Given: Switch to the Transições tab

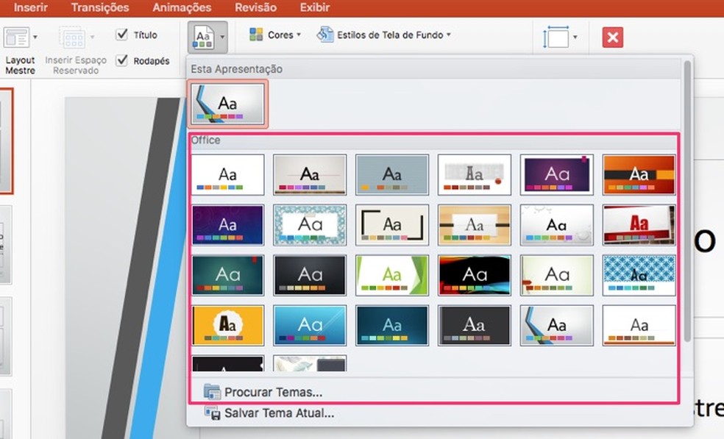Looking at the screenshot, I should tap(100, 7).
